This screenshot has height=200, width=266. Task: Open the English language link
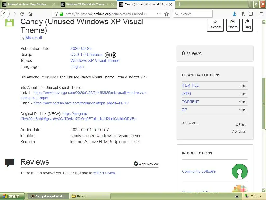click(x=77, y=66)
